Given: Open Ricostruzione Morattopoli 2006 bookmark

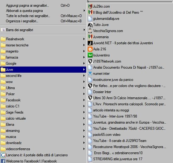Looking at the screenshot, I should [130, 147].
